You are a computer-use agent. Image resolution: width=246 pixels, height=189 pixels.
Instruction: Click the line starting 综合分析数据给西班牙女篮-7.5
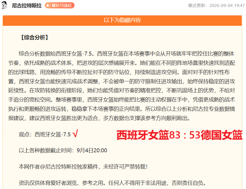(127, 54)
